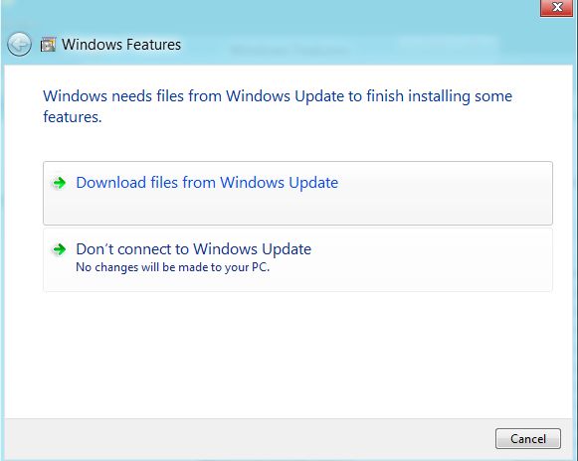
Task: Click green arrow beside Don't connect option
Action: point(59,249)
